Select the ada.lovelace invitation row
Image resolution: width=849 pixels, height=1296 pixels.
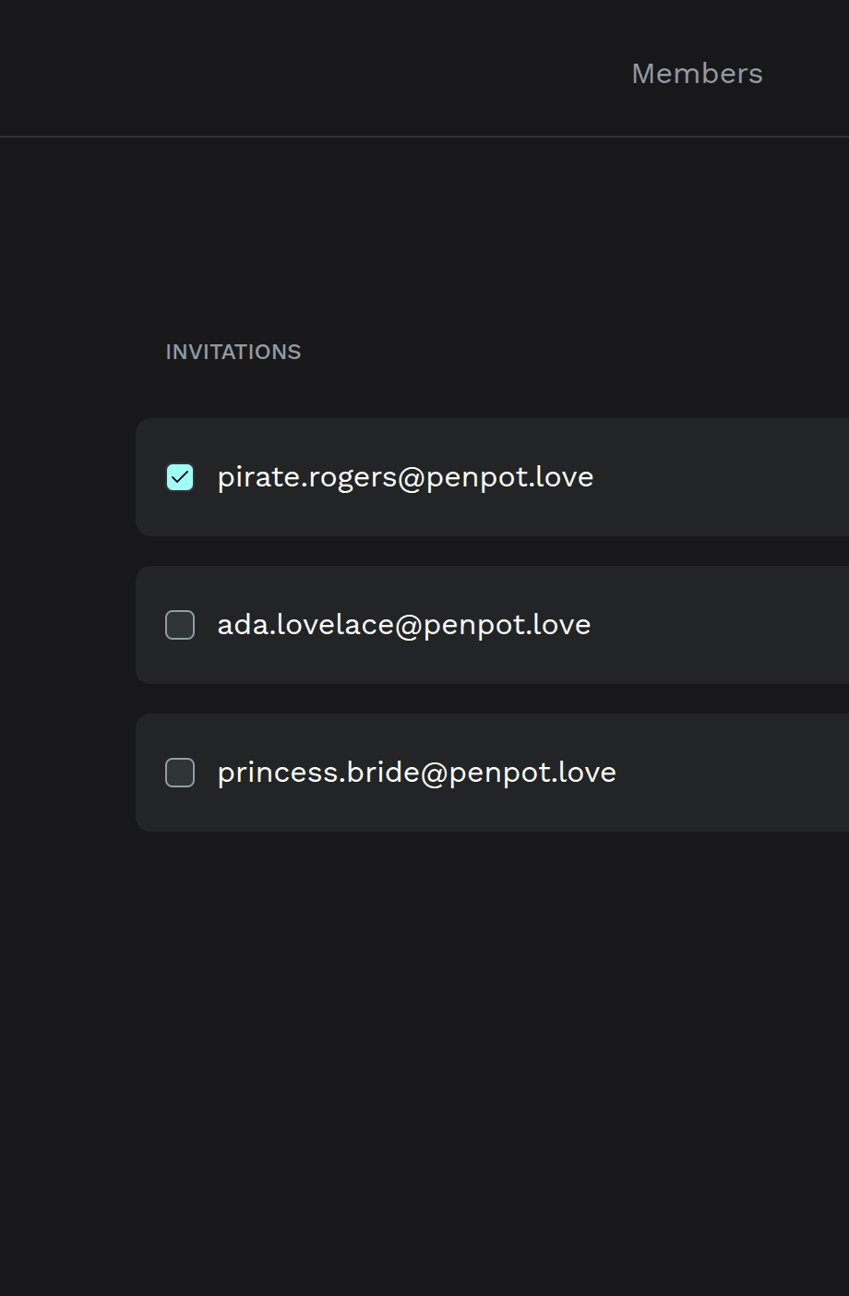[493, 625]
